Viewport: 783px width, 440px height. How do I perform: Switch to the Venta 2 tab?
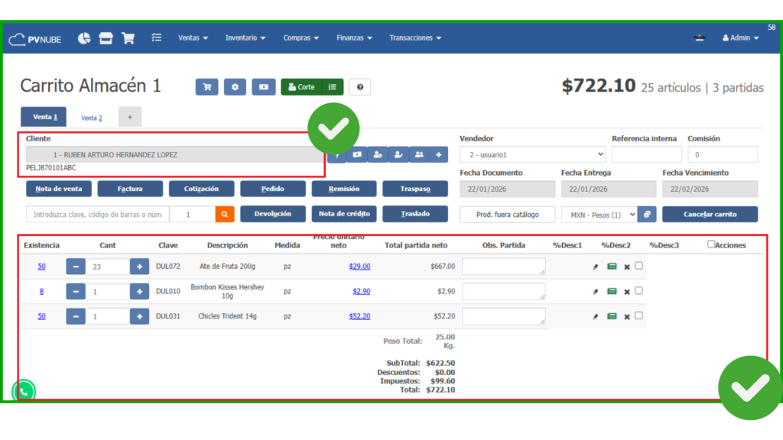pyautogui.click(x=92, y=118)
